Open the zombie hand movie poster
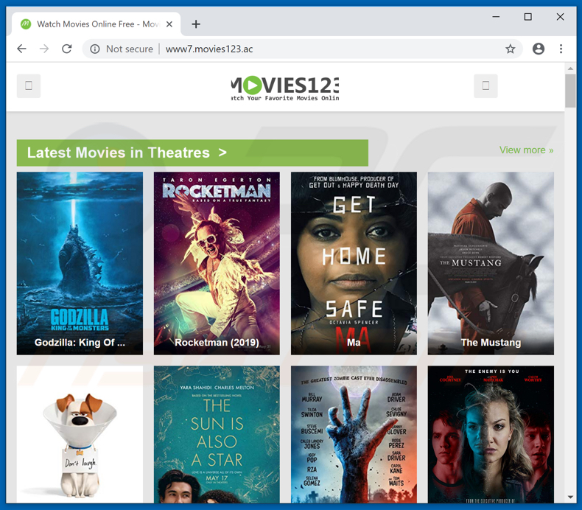This screenshot has width=582, height=510. pos(354,435)
